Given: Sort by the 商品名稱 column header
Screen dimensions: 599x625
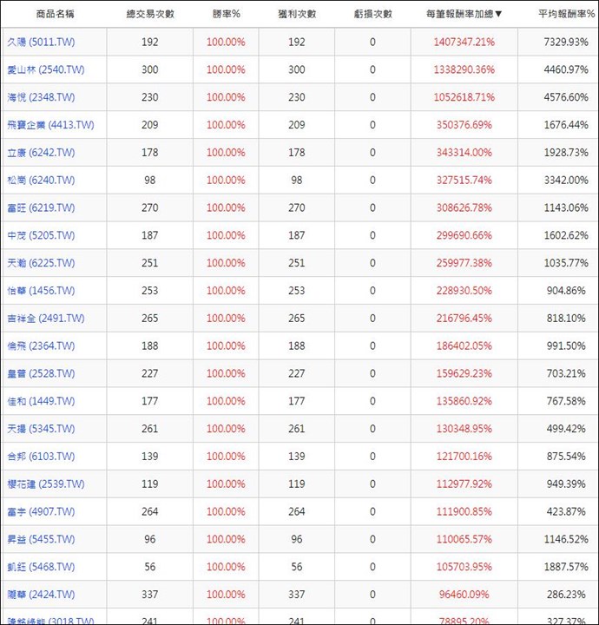Looking at the screenshot, I should [56, 15].
